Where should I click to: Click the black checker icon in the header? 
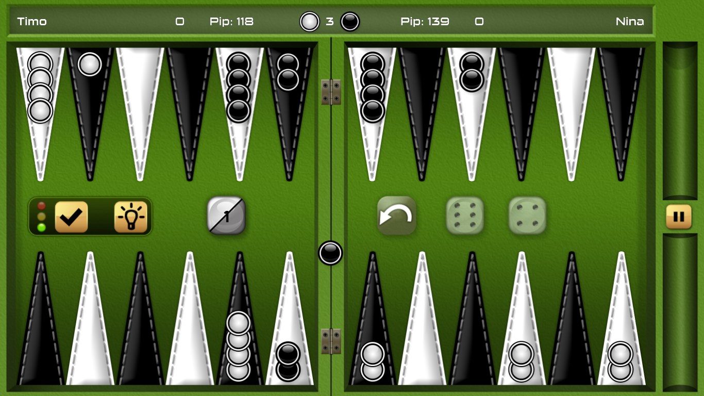click(349, 22)
